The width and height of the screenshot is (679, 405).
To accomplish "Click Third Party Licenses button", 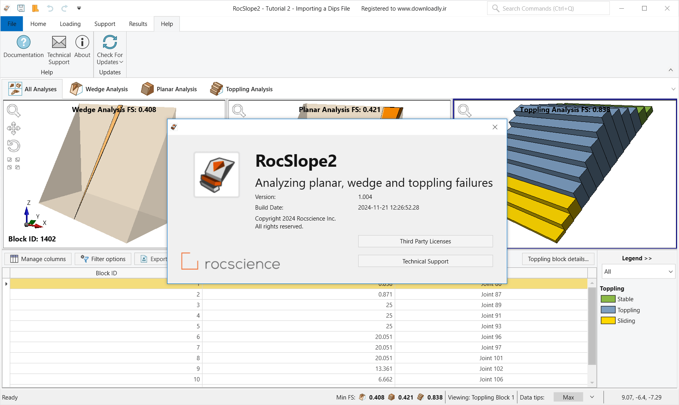I will coord(425,241).
